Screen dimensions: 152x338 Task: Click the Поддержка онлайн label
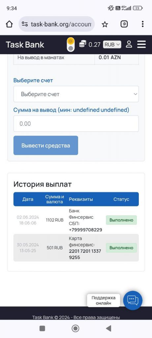coord(104,300)
